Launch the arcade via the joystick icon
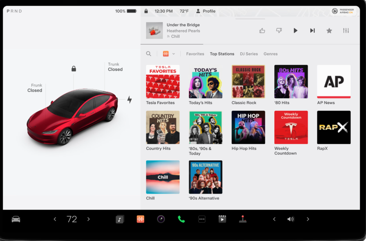 click(243, 219)
